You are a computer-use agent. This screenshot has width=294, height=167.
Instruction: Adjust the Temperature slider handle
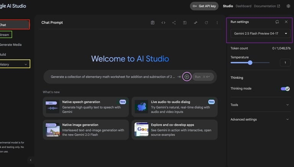coord(250,62)
